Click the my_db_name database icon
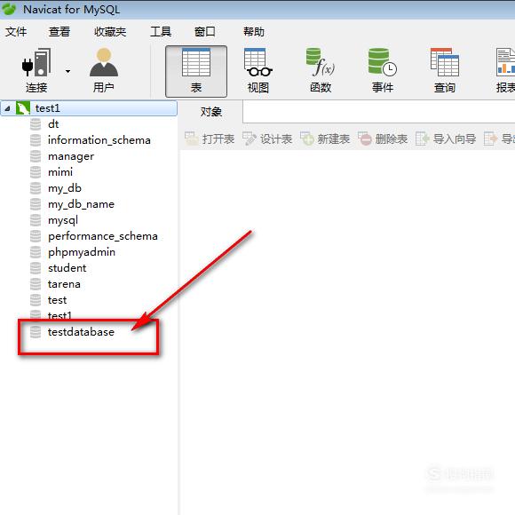Image resolution: width=515 pixels, height=515 pixels. [x=36, y=204]
